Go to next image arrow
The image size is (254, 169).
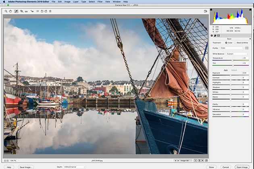[178, 161]
